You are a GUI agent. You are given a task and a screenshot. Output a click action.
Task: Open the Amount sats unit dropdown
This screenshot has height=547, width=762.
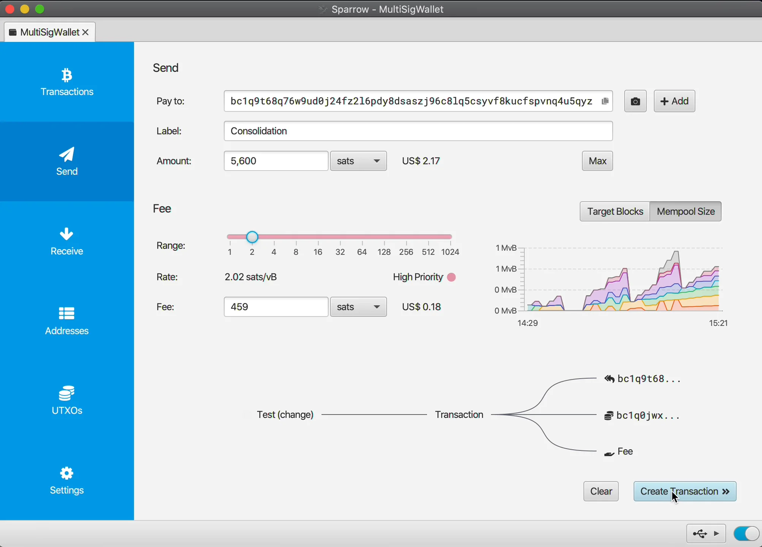click(x=358, y=161)
